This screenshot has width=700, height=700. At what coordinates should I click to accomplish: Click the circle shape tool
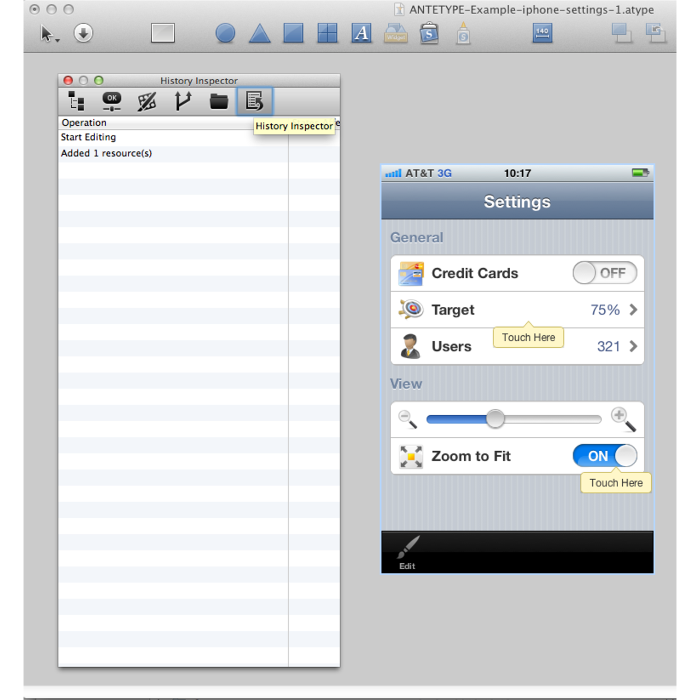coord(225,33)
